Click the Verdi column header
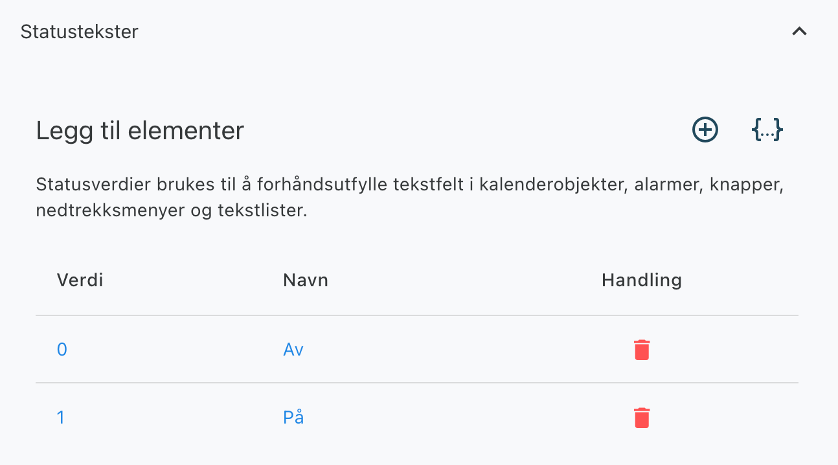 coord(80,280)
